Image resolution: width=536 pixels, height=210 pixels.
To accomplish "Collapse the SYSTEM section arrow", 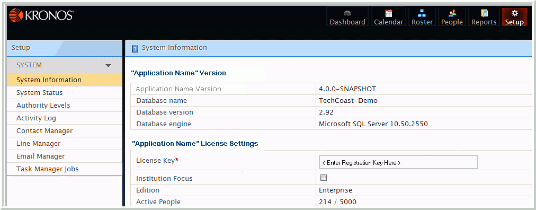I will click(x=109, y=65).
